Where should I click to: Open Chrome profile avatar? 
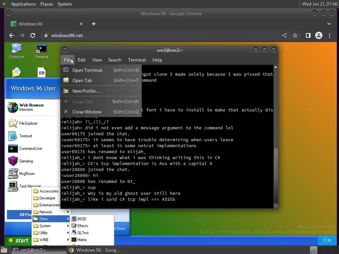coord(319,35)
